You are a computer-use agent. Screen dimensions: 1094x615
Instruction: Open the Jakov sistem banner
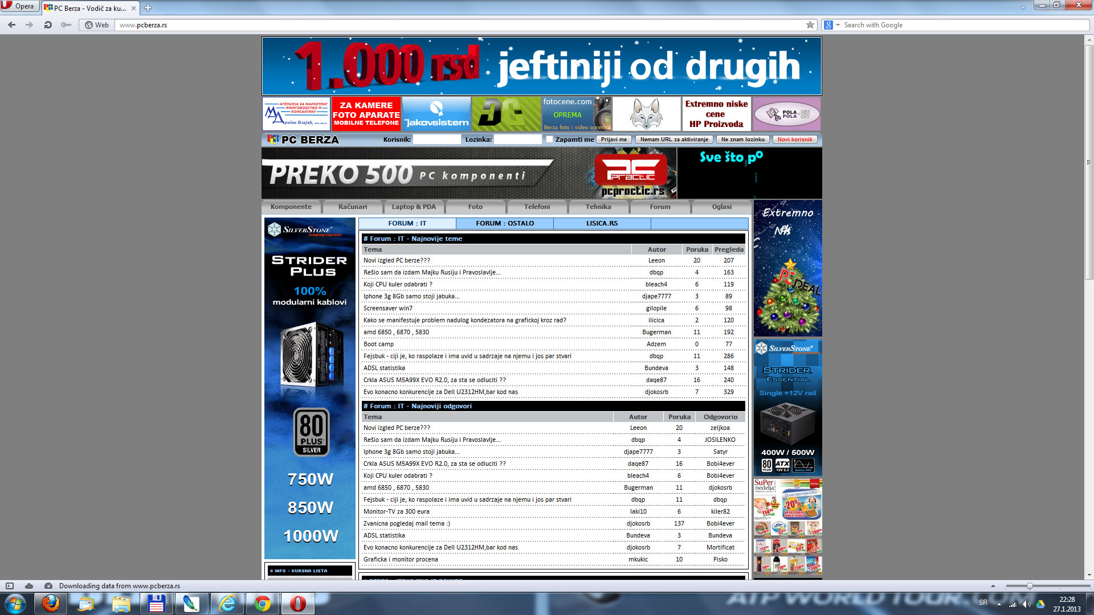pos(436,114)
